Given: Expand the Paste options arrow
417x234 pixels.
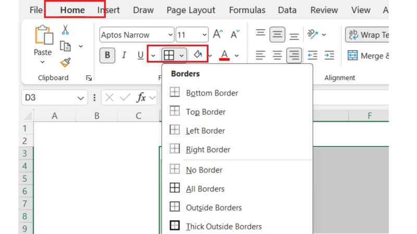Looking at the screenshot, I should click(x=43, y=62).
